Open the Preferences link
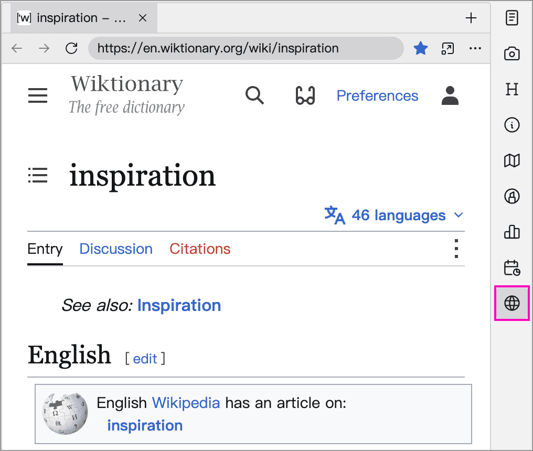Viewport: 533px width, 451px height. [x=377, y=95]
